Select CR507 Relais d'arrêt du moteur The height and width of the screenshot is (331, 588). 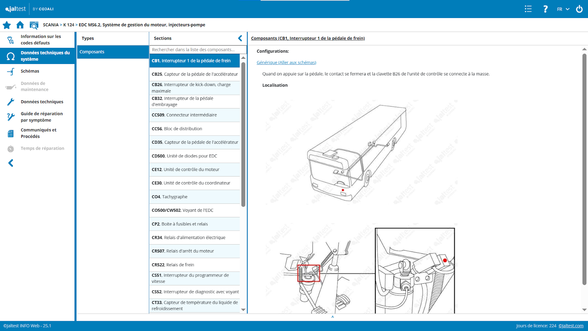pos(195,251)
